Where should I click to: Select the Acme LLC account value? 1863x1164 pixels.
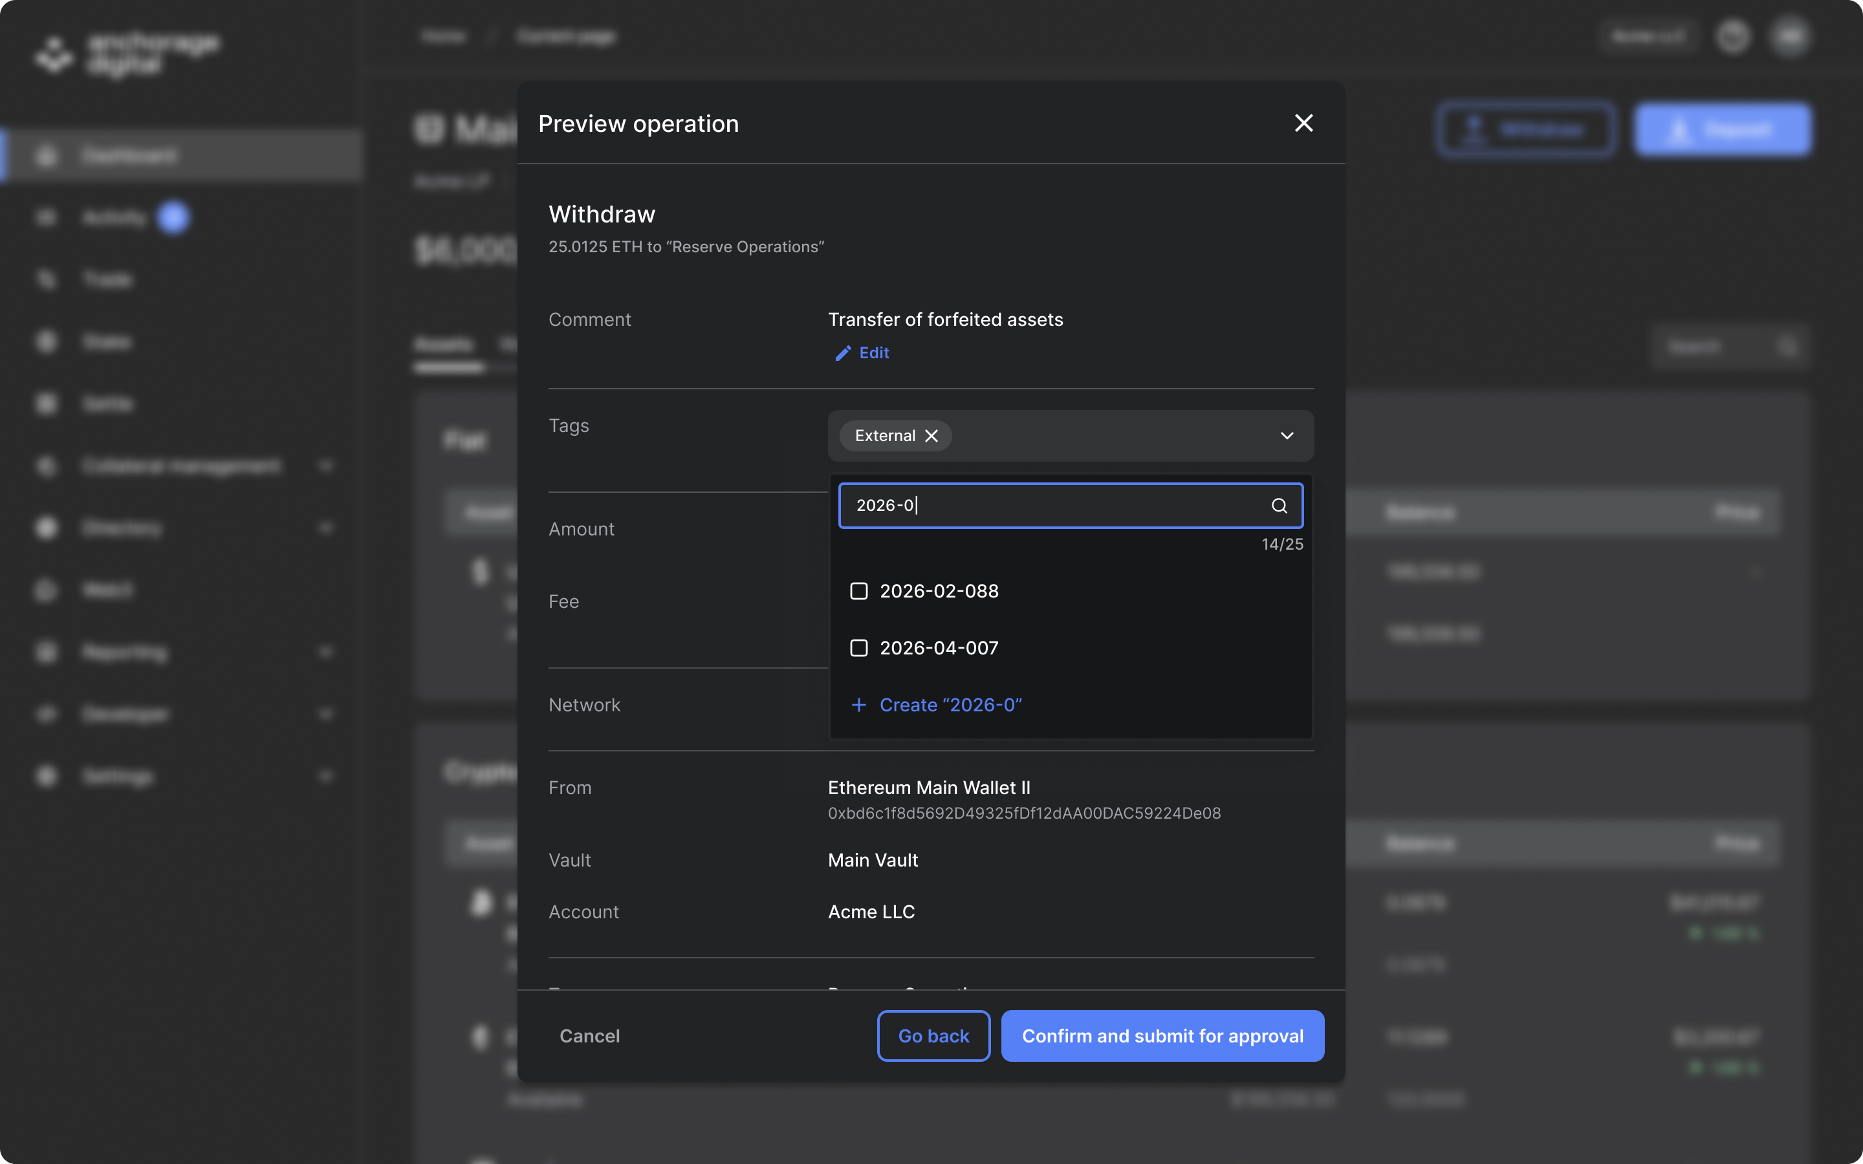pos(871,912)
